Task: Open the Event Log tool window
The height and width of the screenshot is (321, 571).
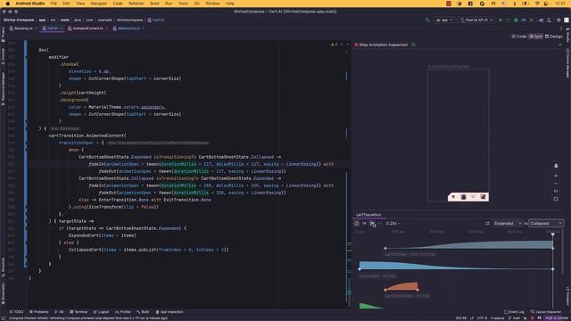Action: 514,312
